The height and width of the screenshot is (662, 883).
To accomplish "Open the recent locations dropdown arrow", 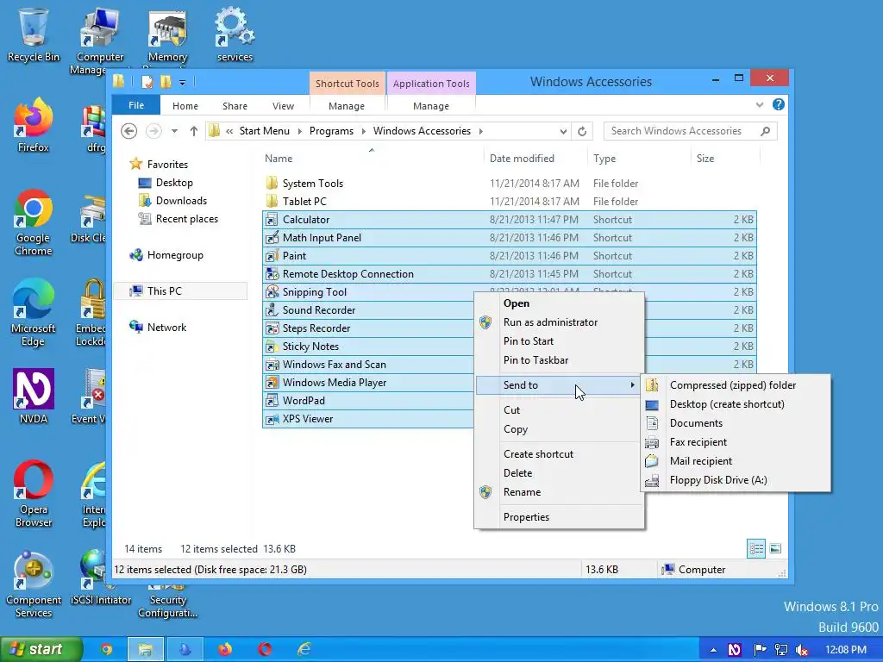I will pyautogui.click(x=174, y=131).
